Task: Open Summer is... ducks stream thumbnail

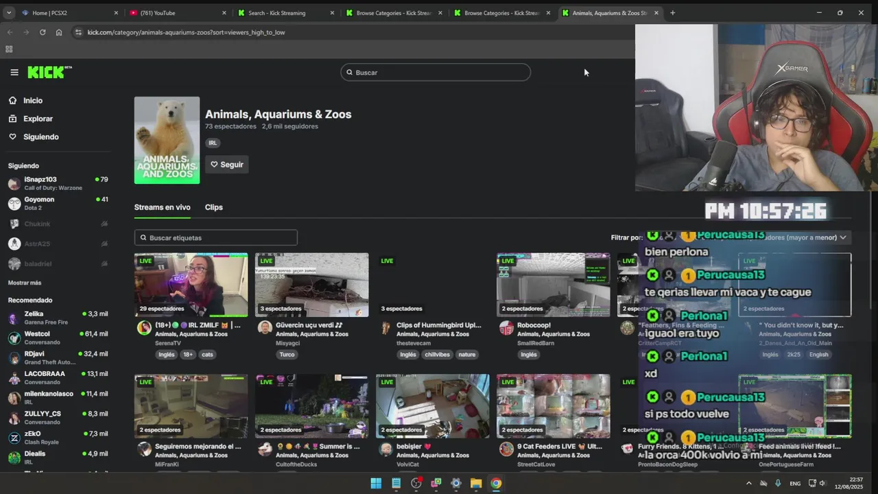Action: [x=311, y=406]
